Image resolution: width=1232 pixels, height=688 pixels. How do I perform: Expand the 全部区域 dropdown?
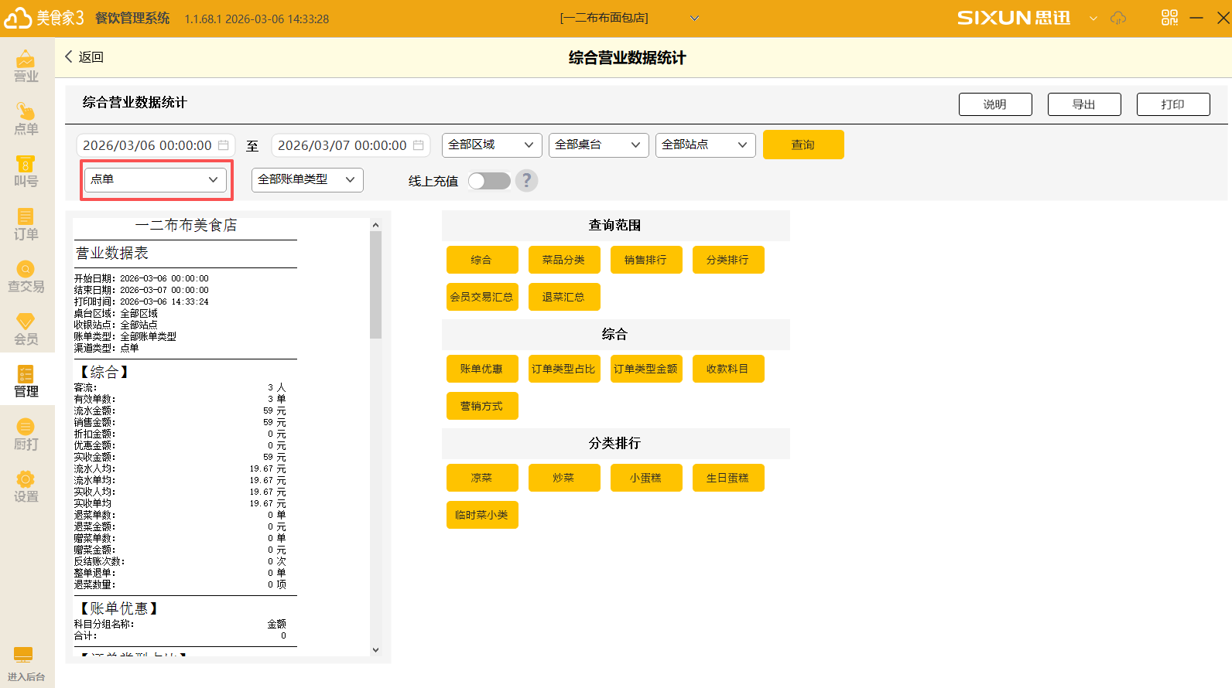[x=491, y=145]
